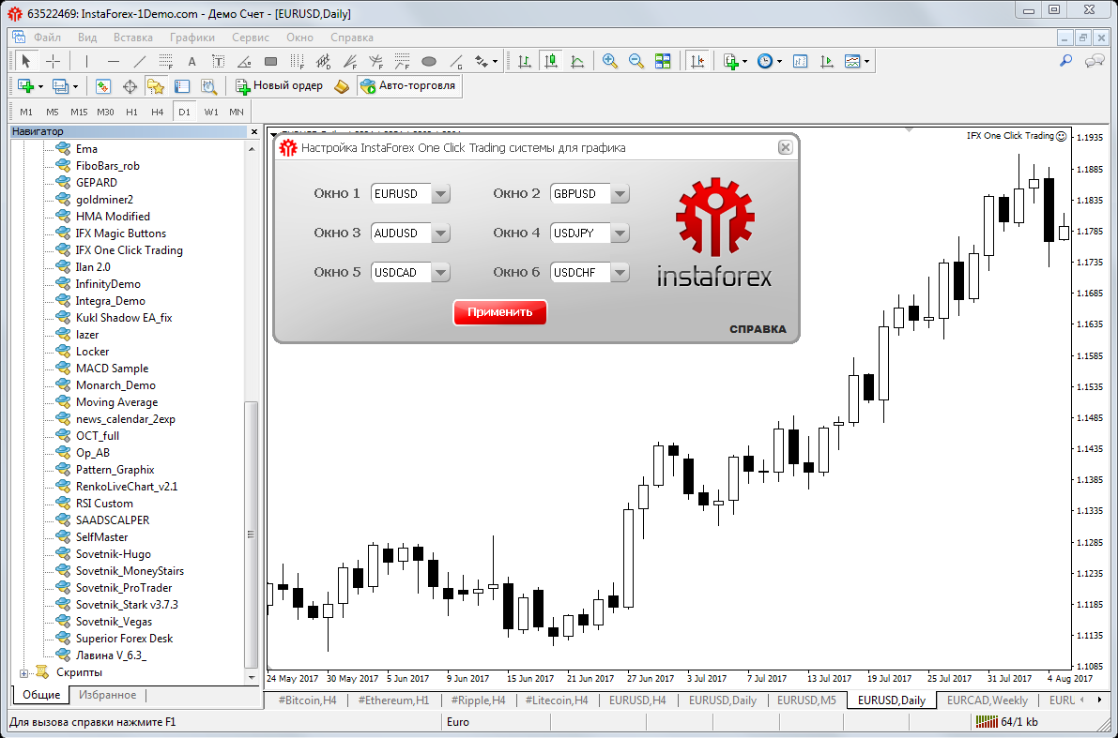Screen dimensions: 1118x738
Task: Switch timeframe to MN
Action: point(236,112)
